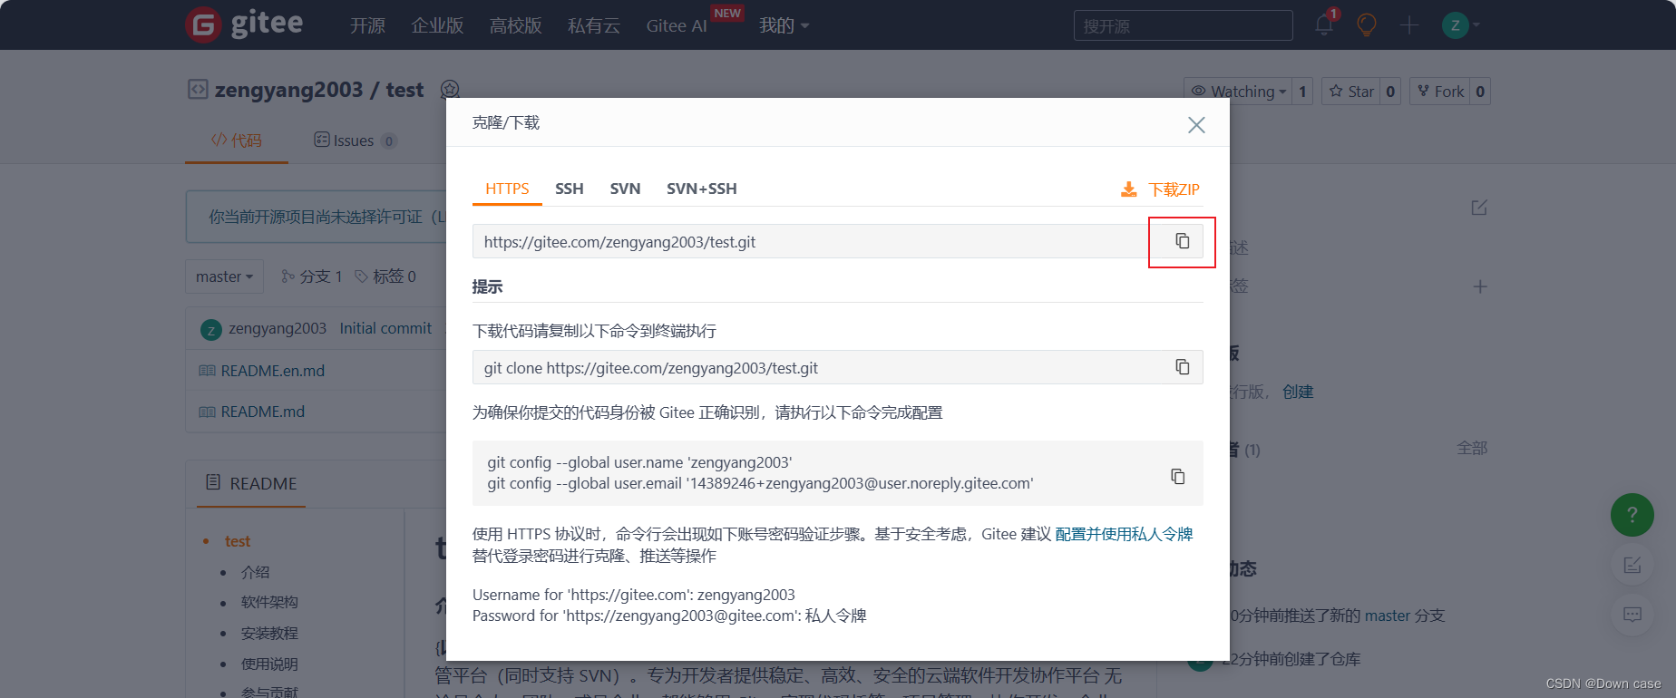The height and width of the screenshot is (698, 1676).
Task: Click the README list icon
Action: [x=213, y=482]
